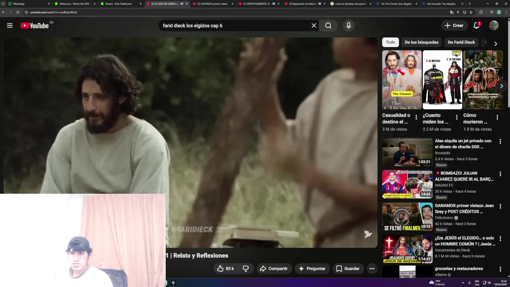Save video with Guardar button

(x=348, y=269)
